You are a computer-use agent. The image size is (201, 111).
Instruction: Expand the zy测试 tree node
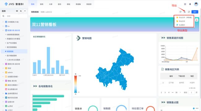pos(3,106)
